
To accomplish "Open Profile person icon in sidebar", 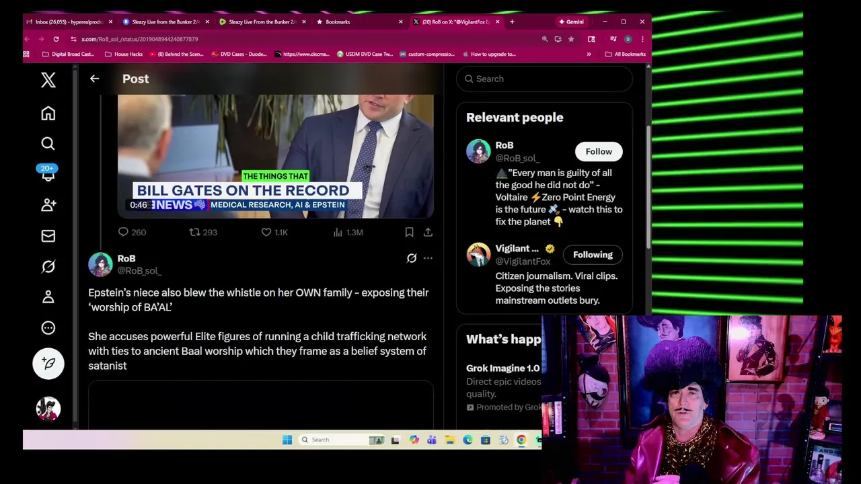I will pos(48,296).
